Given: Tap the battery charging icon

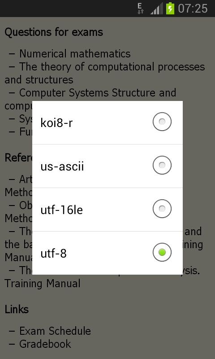Looking at the screenshot, I should click(170, 9).
